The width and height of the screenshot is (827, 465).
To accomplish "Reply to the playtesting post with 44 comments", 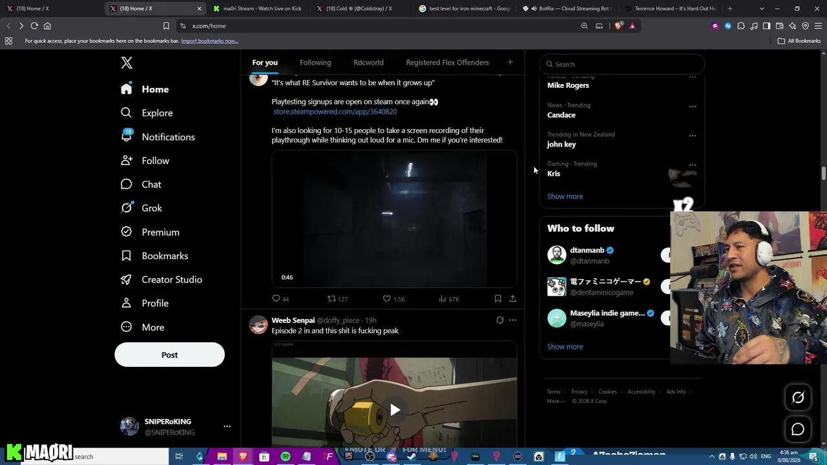I will click(280, 298).
